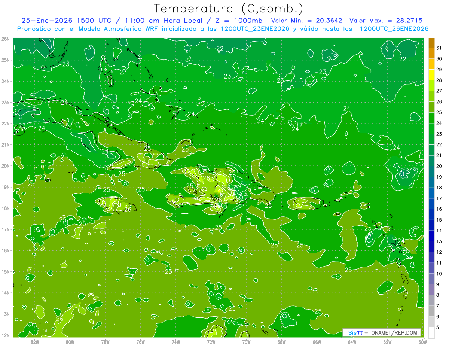Click the 15N latitude axis label
Image resolution: width=449 pixels, height=347 pixels.
6,271
